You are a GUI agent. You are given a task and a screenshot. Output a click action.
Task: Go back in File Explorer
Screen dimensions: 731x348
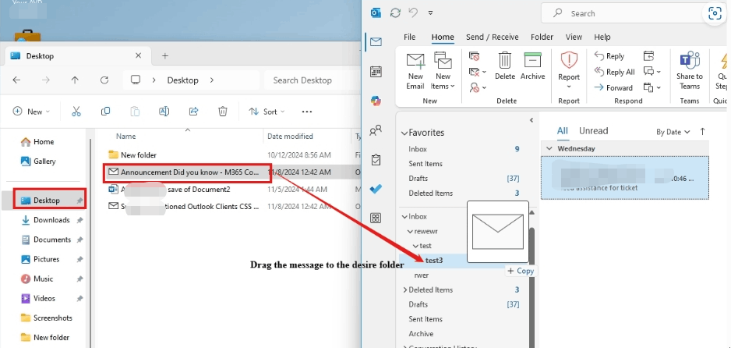(x=17, y=80)
